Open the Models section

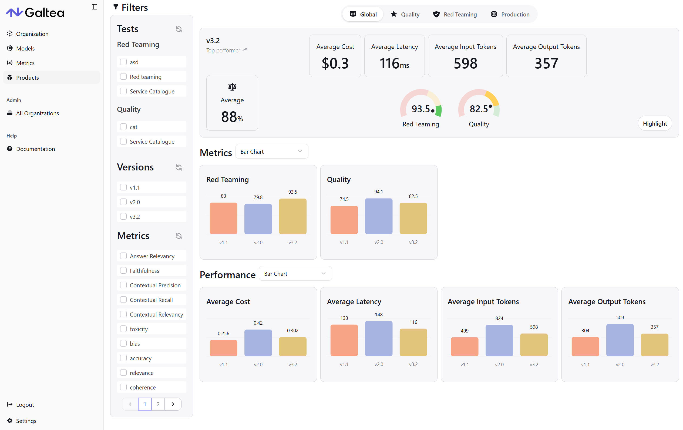26,48
